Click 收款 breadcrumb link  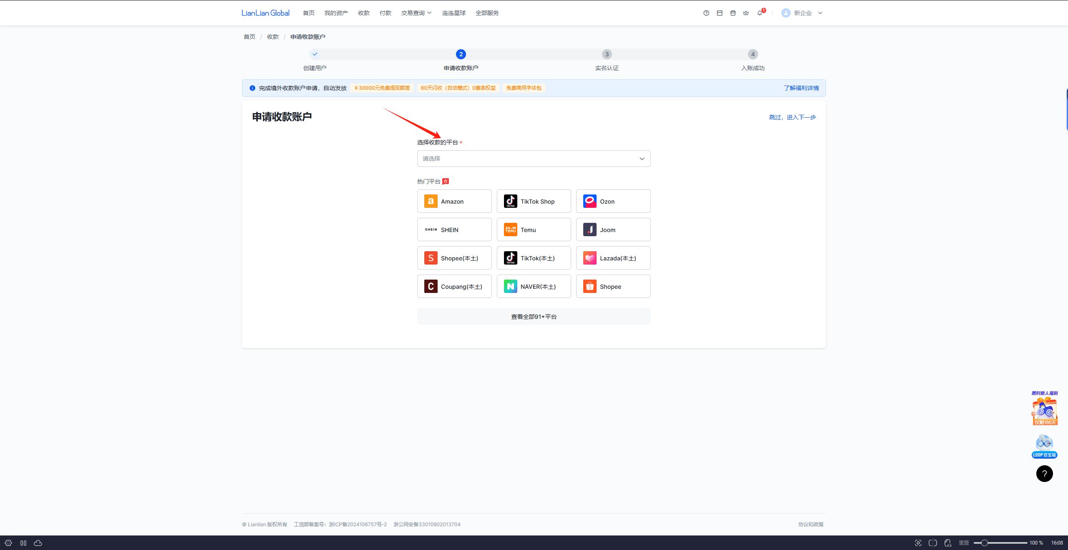273,37
